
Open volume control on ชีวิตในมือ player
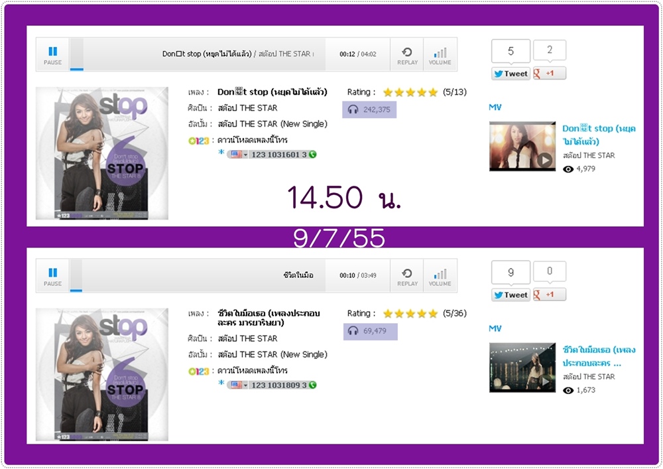point(440,276)
